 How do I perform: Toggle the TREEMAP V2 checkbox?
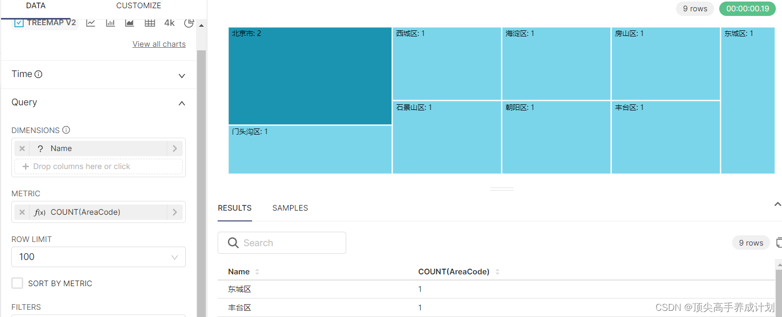(x=19, y=23)
